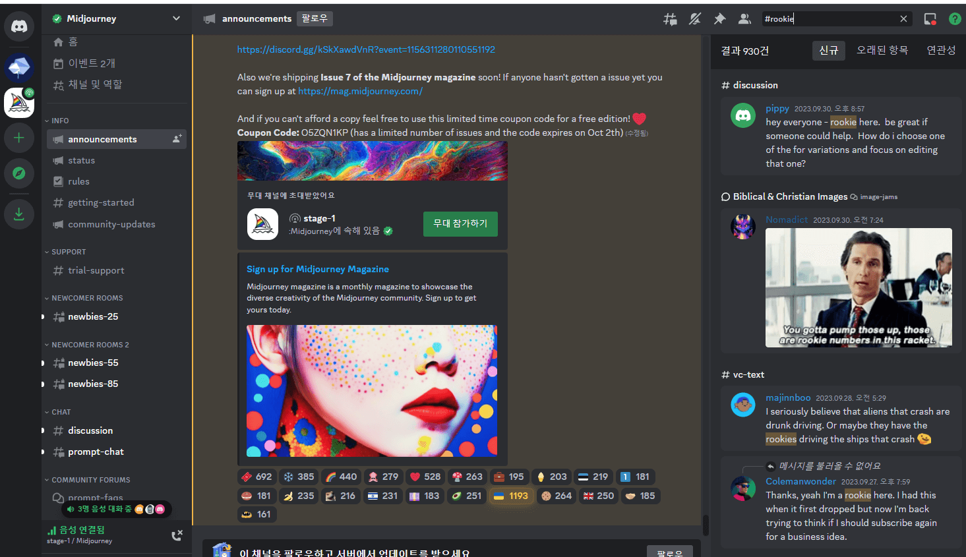Click the chat scrollbar thumb
This screenshot has width=966, height=557.
pos(706,525)
